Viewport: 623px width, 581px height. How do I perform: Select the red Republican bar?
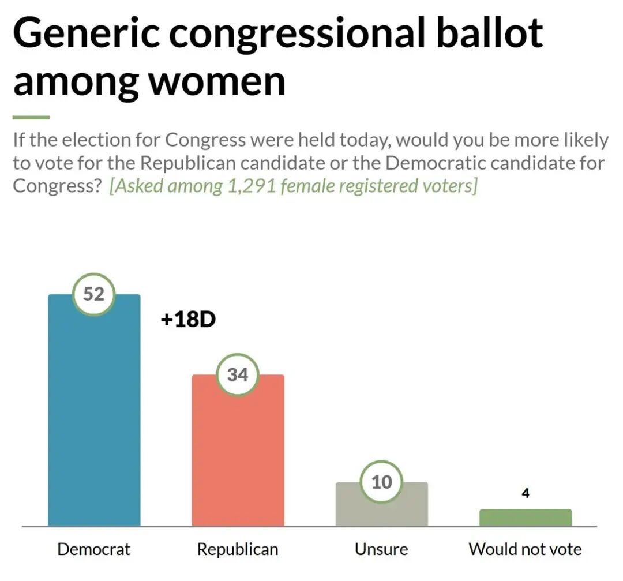238,450
